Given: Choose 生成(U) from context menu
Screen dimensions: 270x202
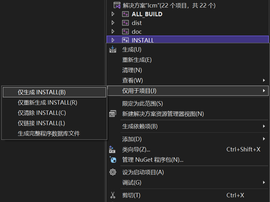Looking at the screenshot, I should (188, 49).
